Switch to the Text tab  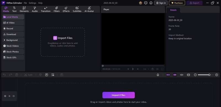click(x=14, y=9)
